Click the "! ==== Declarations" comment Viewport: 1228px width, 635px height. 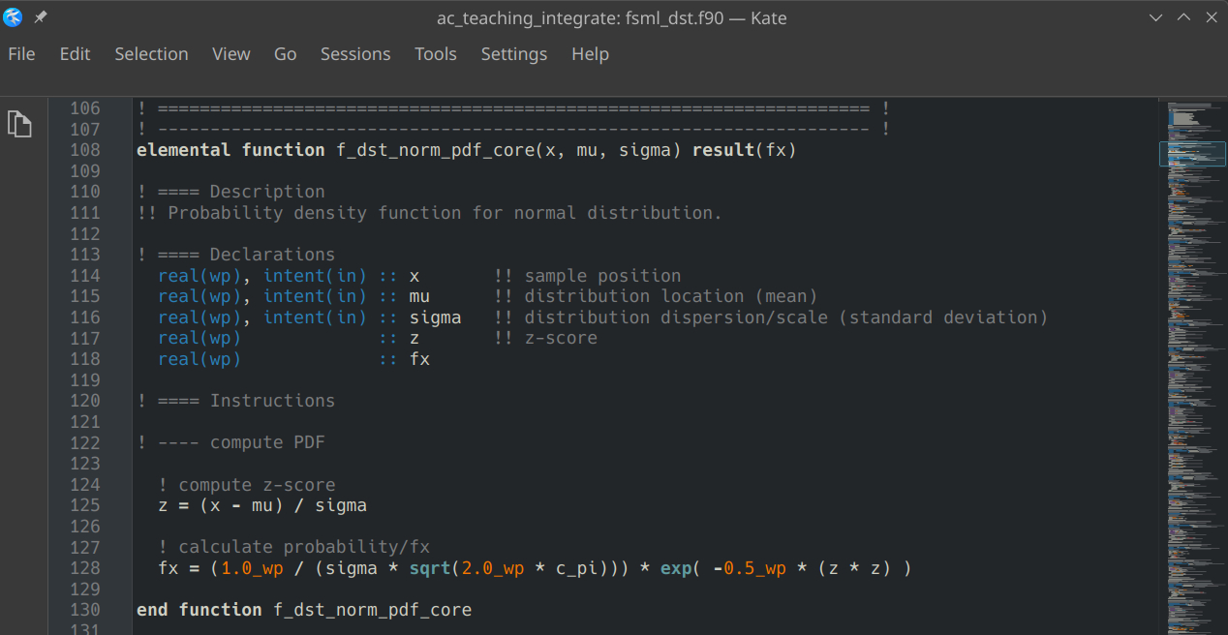236,255
